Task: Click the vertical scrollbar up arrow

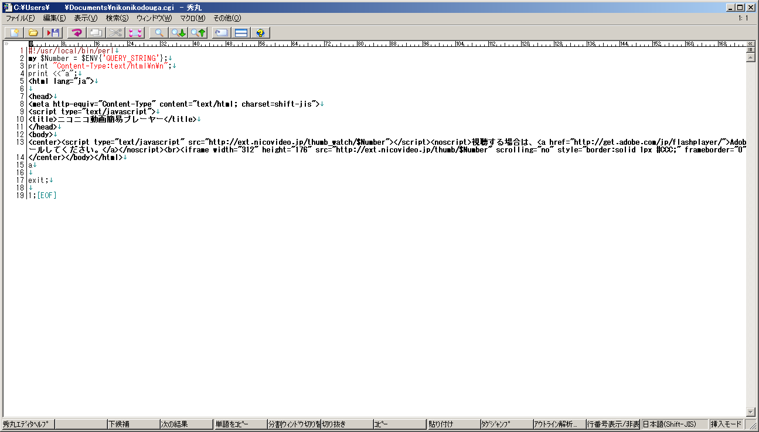Action: [x=750, y=58]
